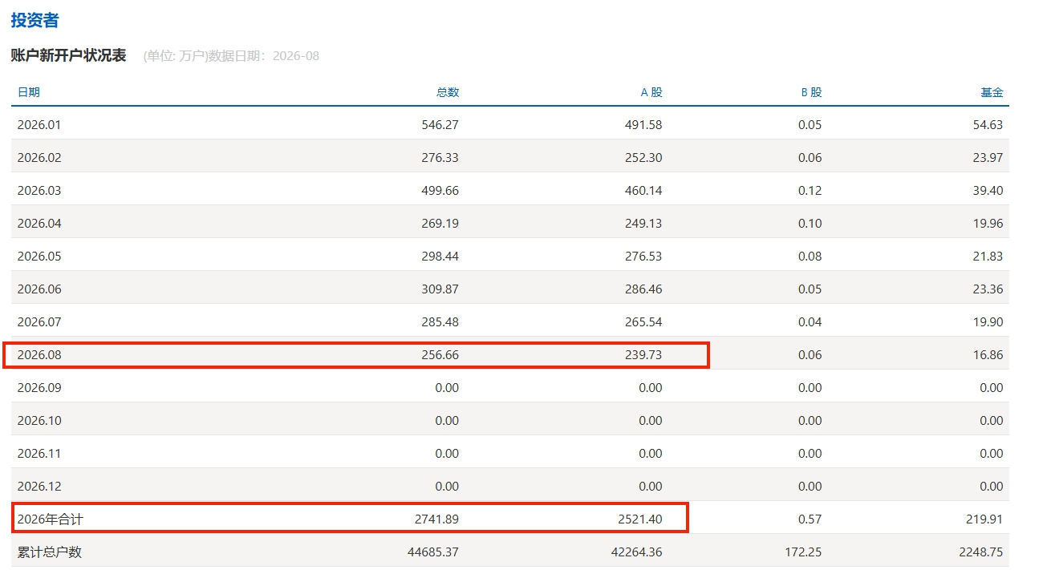This screenshot has height=586, width=1047.
Task: Select the 2741.89 yearly total
Action: tap(436, 519)
